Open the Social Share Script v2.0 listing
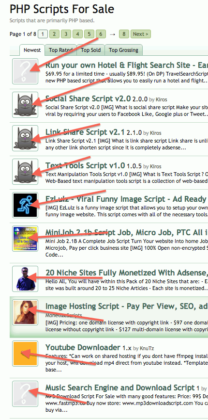The height and width of the screenshot is (420, 208). pyautogui.click(x=88, y=98)
